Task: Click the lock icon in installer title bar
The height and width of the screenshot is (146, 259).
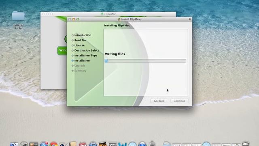Action: [x=189, y=19]
